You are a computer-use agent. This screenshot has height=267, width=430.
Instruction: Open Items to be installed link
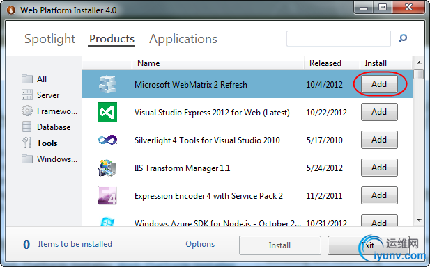point(75,244)
